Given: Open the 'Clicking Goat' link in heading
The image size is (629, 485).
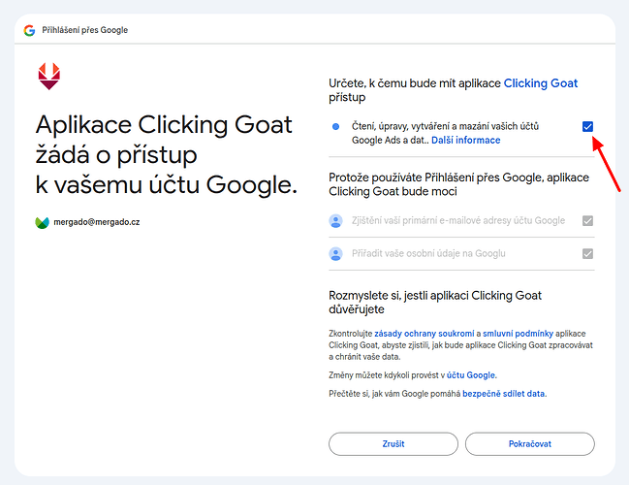Looking at the screenshot, I should 541,83.
